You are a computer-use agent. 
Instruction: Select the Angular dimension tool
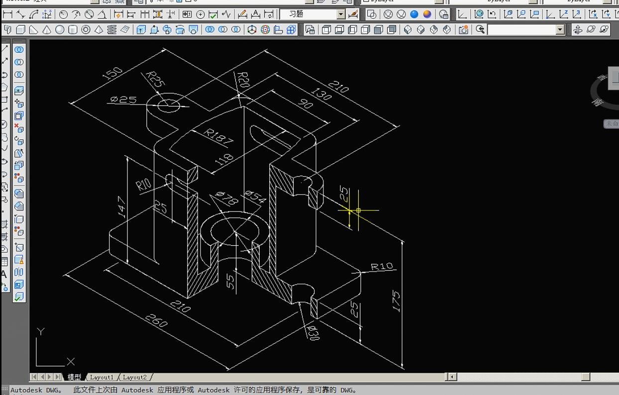click(102, 14)
